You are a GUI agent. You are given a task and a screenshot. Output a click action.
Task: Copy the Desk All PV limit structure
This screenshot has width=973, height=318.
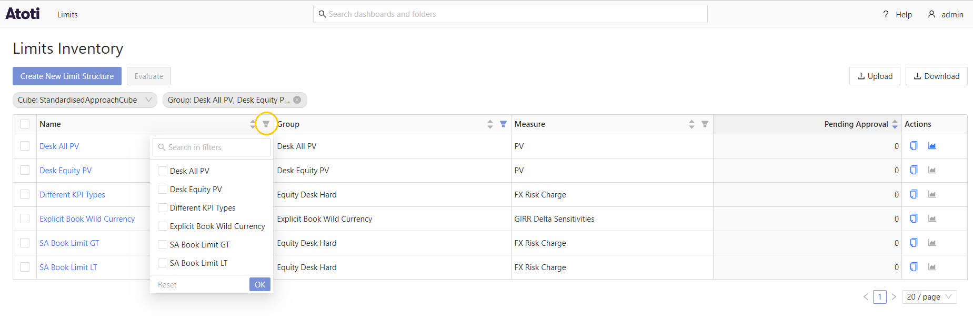coord(914,146)
